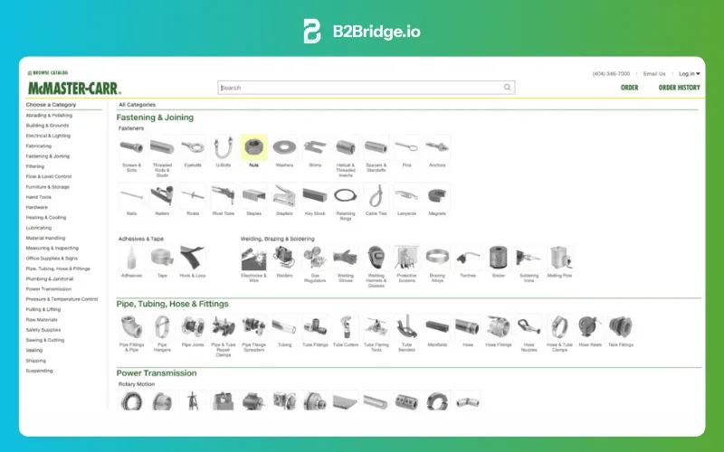The height and width of the screenshot is (452, 724).
Task: Select the Threaded Rods & Studs icon
Action: 162,147
